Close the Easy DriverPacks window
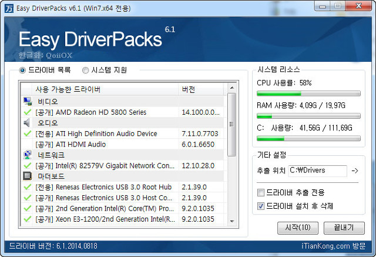This screenshot has width=376, height=257. (x=359, y=6)
